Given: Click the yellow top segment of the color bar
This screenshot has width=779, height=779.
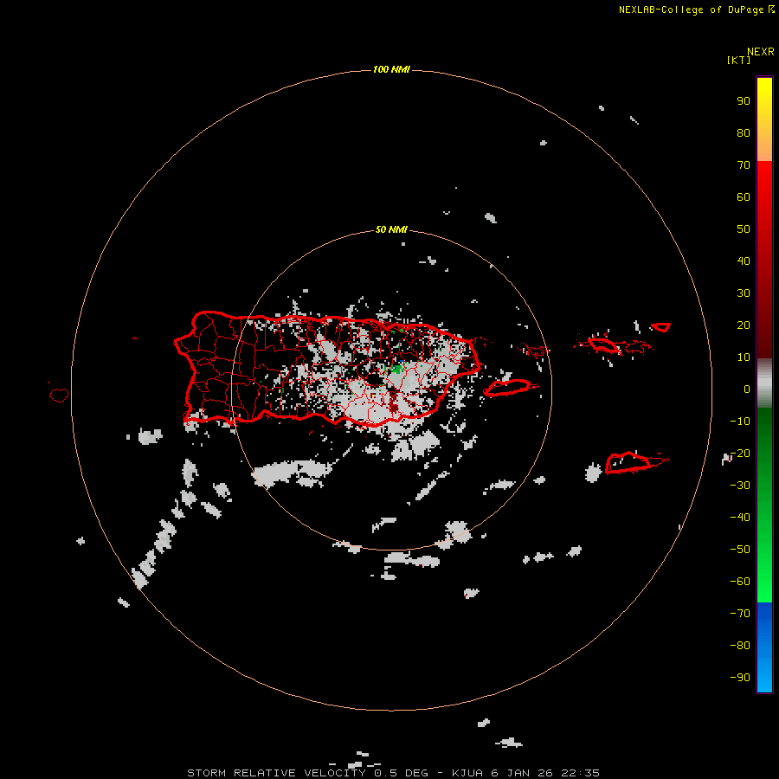Looking at the screenshot, I should click(764, 119).
